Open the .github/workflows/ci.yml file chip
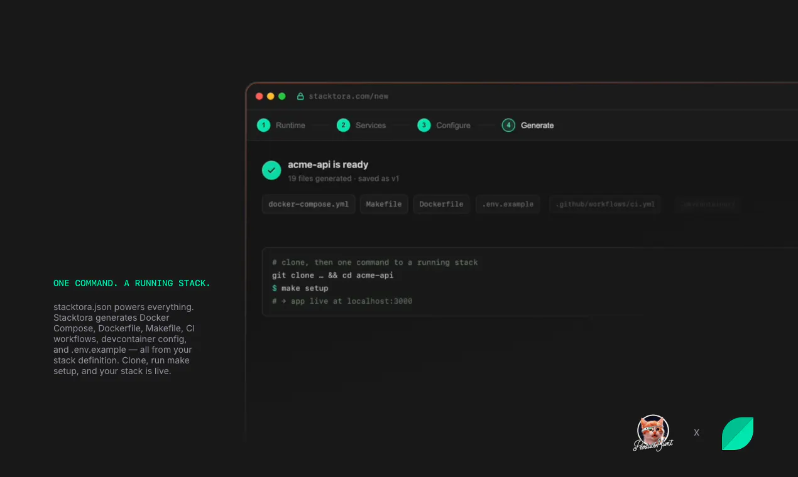This screenshot has width=798, height=477. point(605,204)
